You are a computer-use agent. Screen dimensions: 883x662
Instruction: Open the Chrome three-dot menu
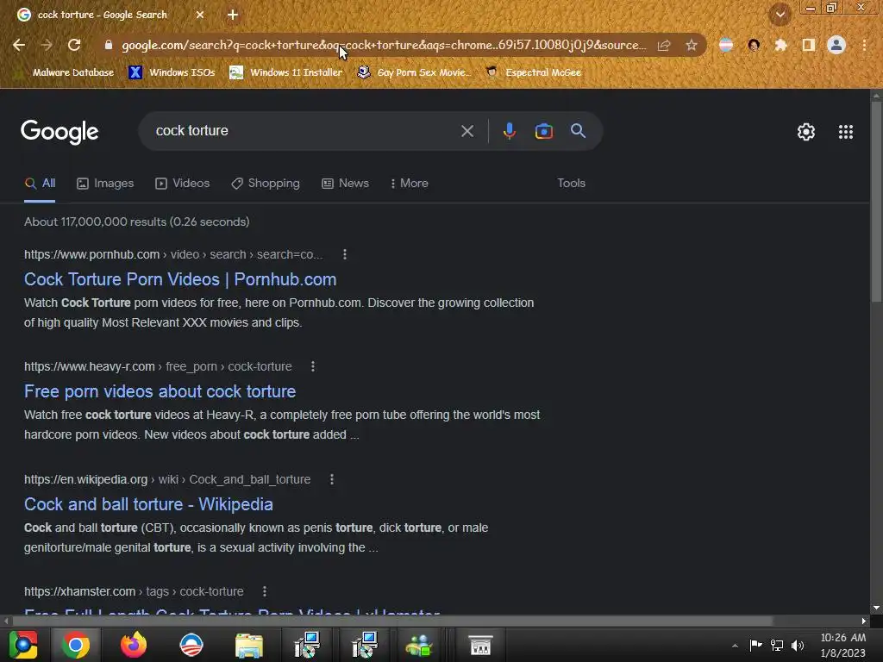tap(864, 45)
